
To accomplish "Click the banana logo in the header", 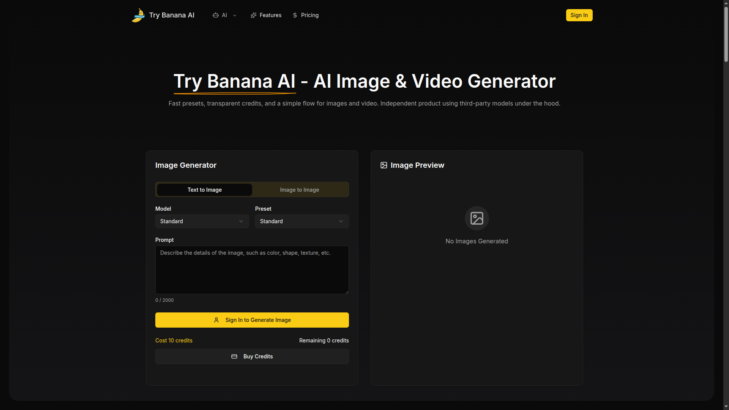I will point(138,15).
